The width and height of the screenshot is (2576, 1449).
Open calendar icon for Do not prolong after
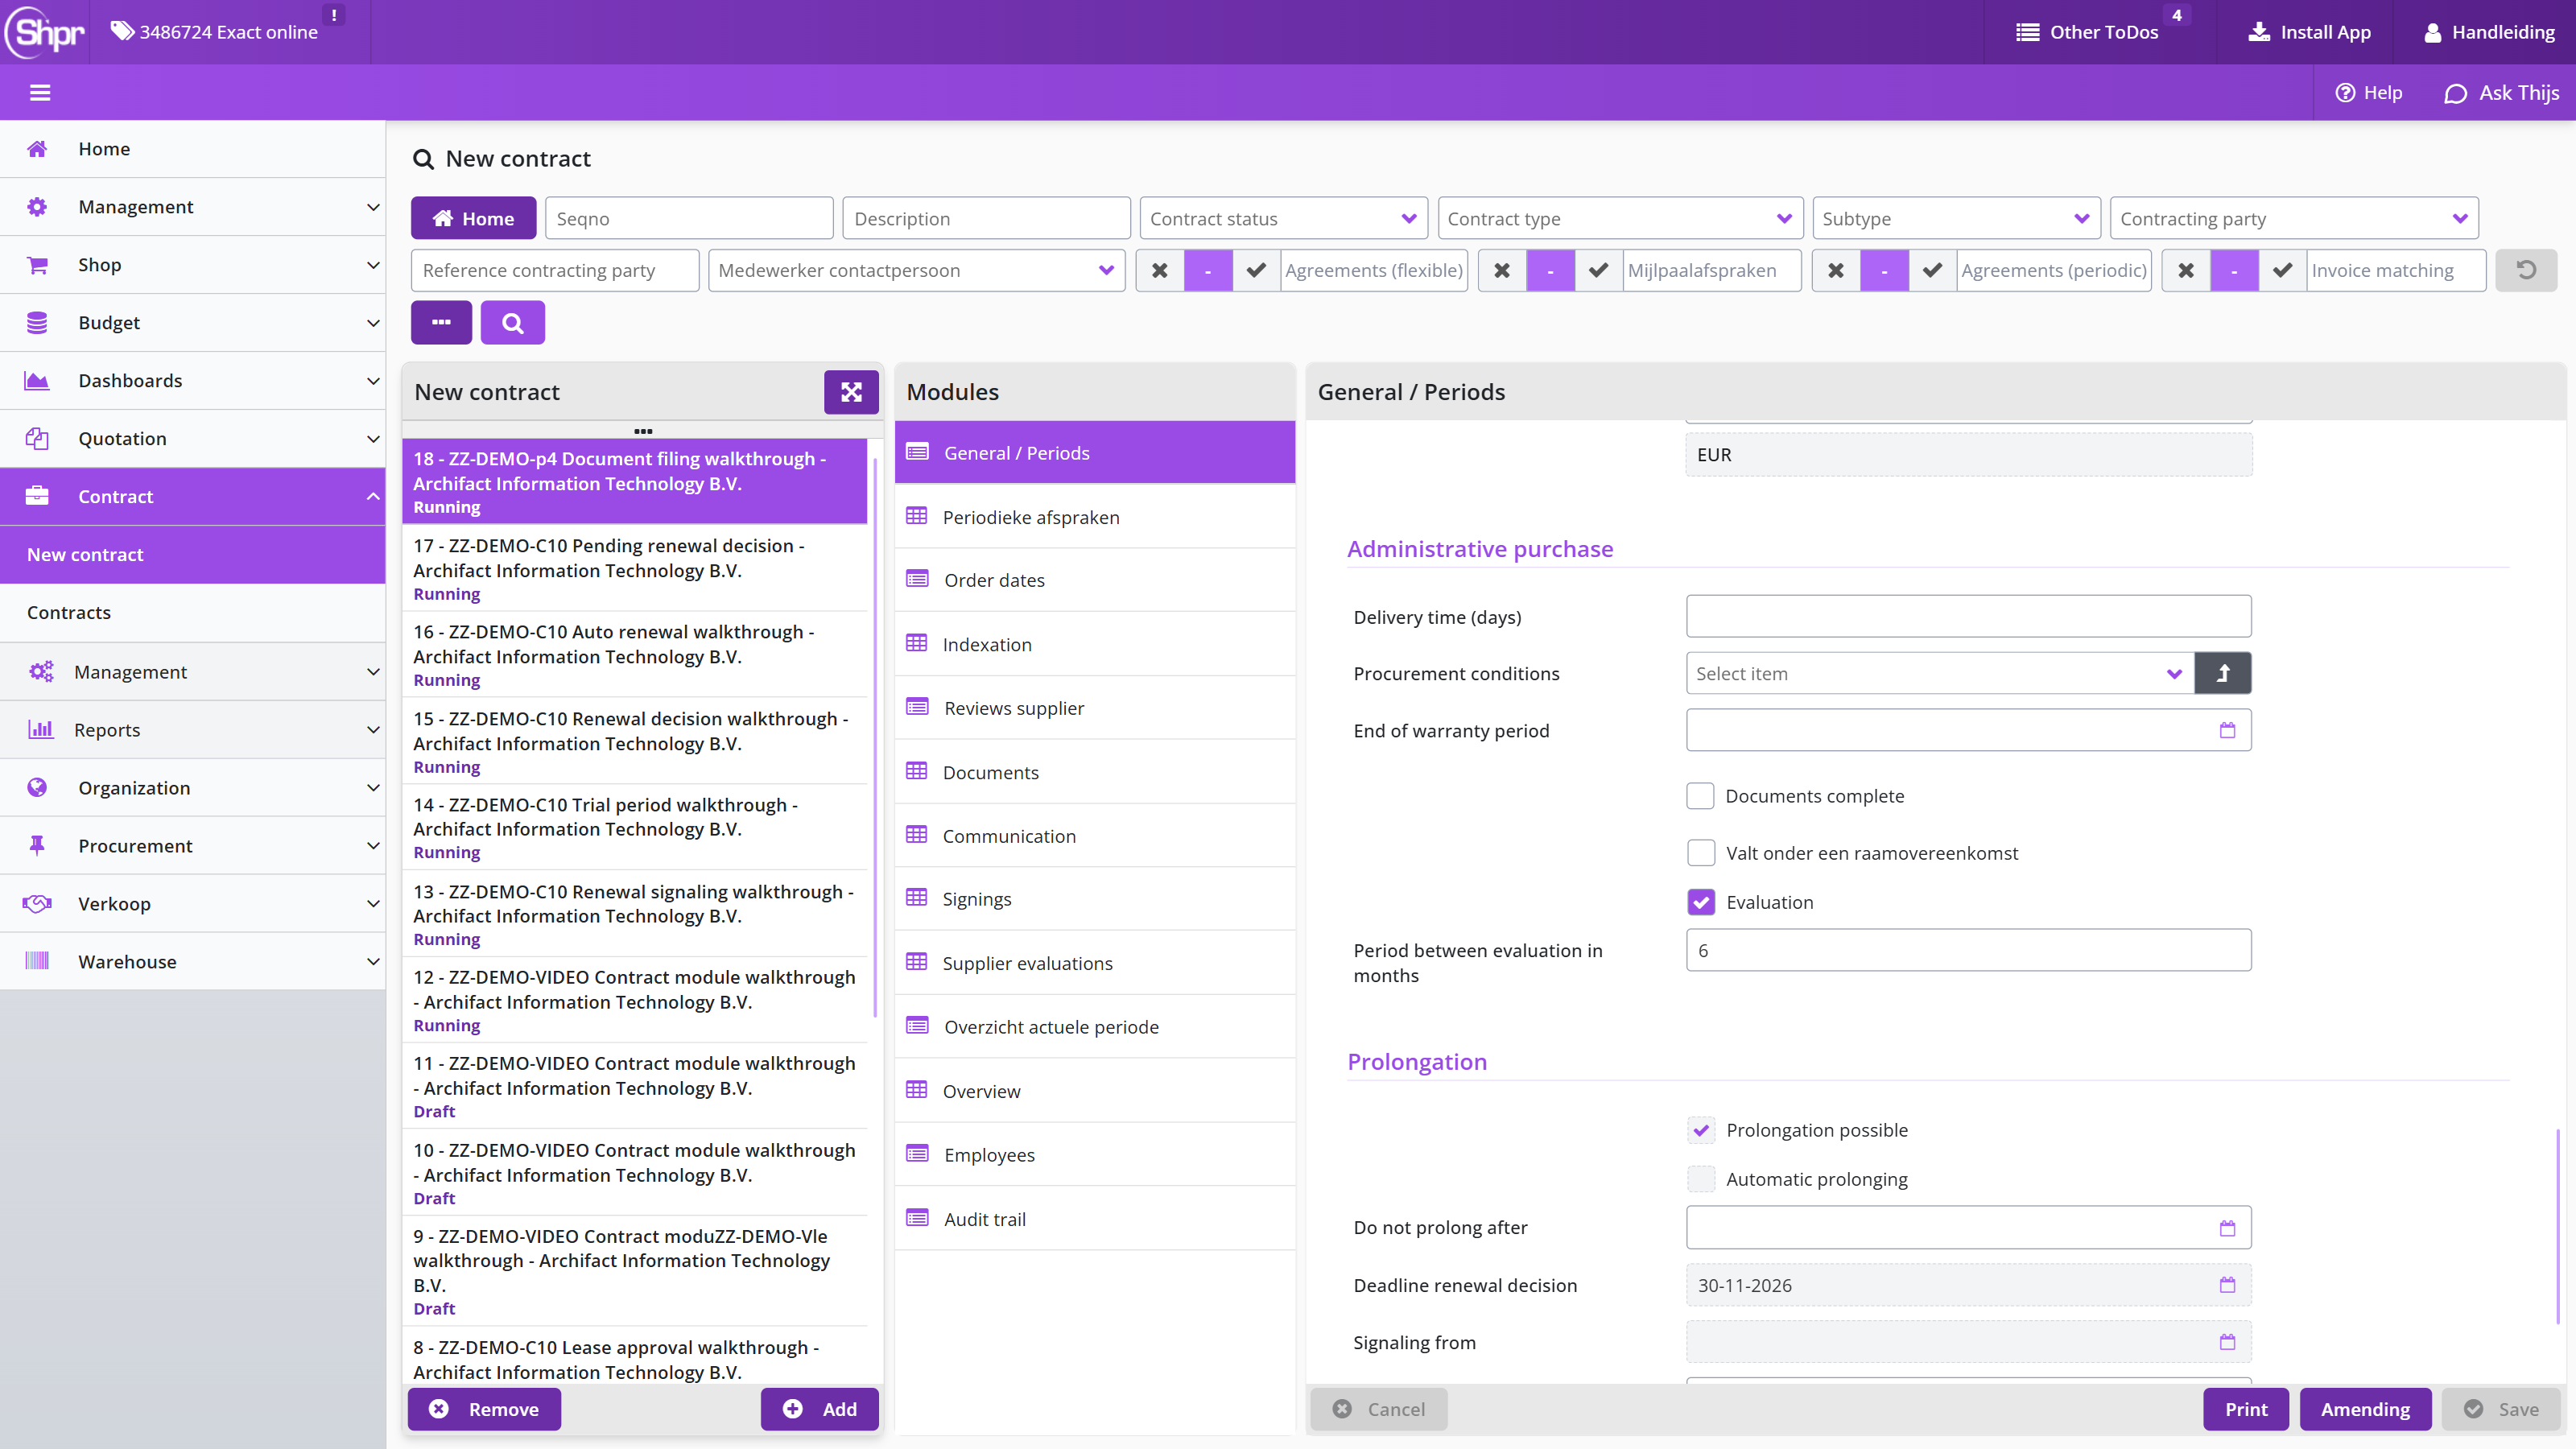click(x=2227, y=1228)
